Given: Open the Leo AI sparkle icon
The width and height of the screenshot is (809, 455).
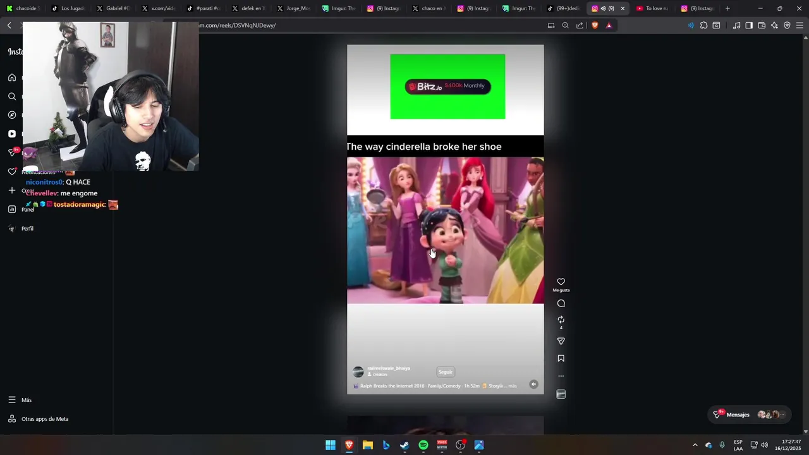Looking at the screenshot, I should [774, 25].
